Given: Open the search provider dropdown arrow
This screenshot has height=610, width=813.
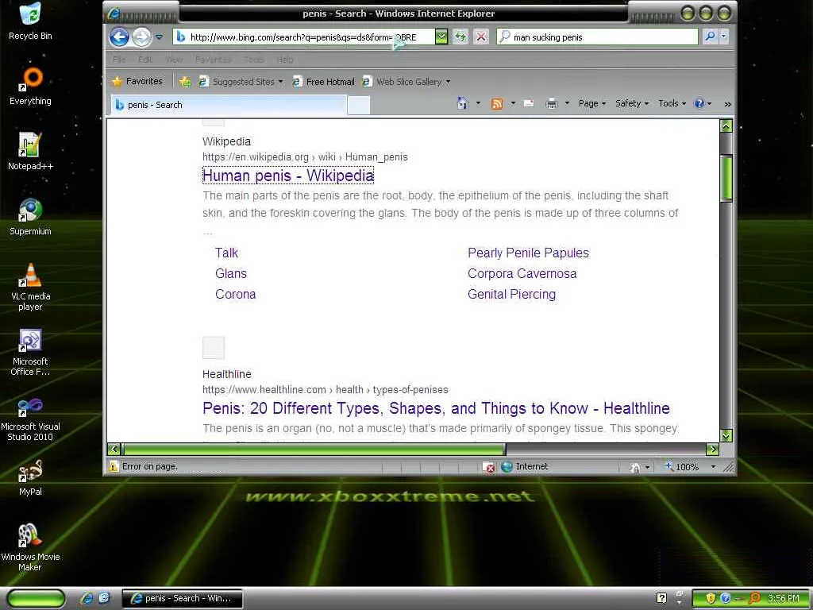Looking at the screenshot, I should (724, 37).
